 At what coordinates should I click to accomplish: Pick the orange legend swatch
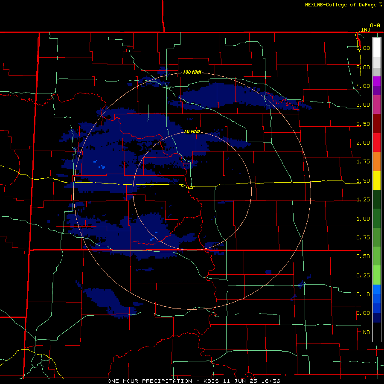377,161
